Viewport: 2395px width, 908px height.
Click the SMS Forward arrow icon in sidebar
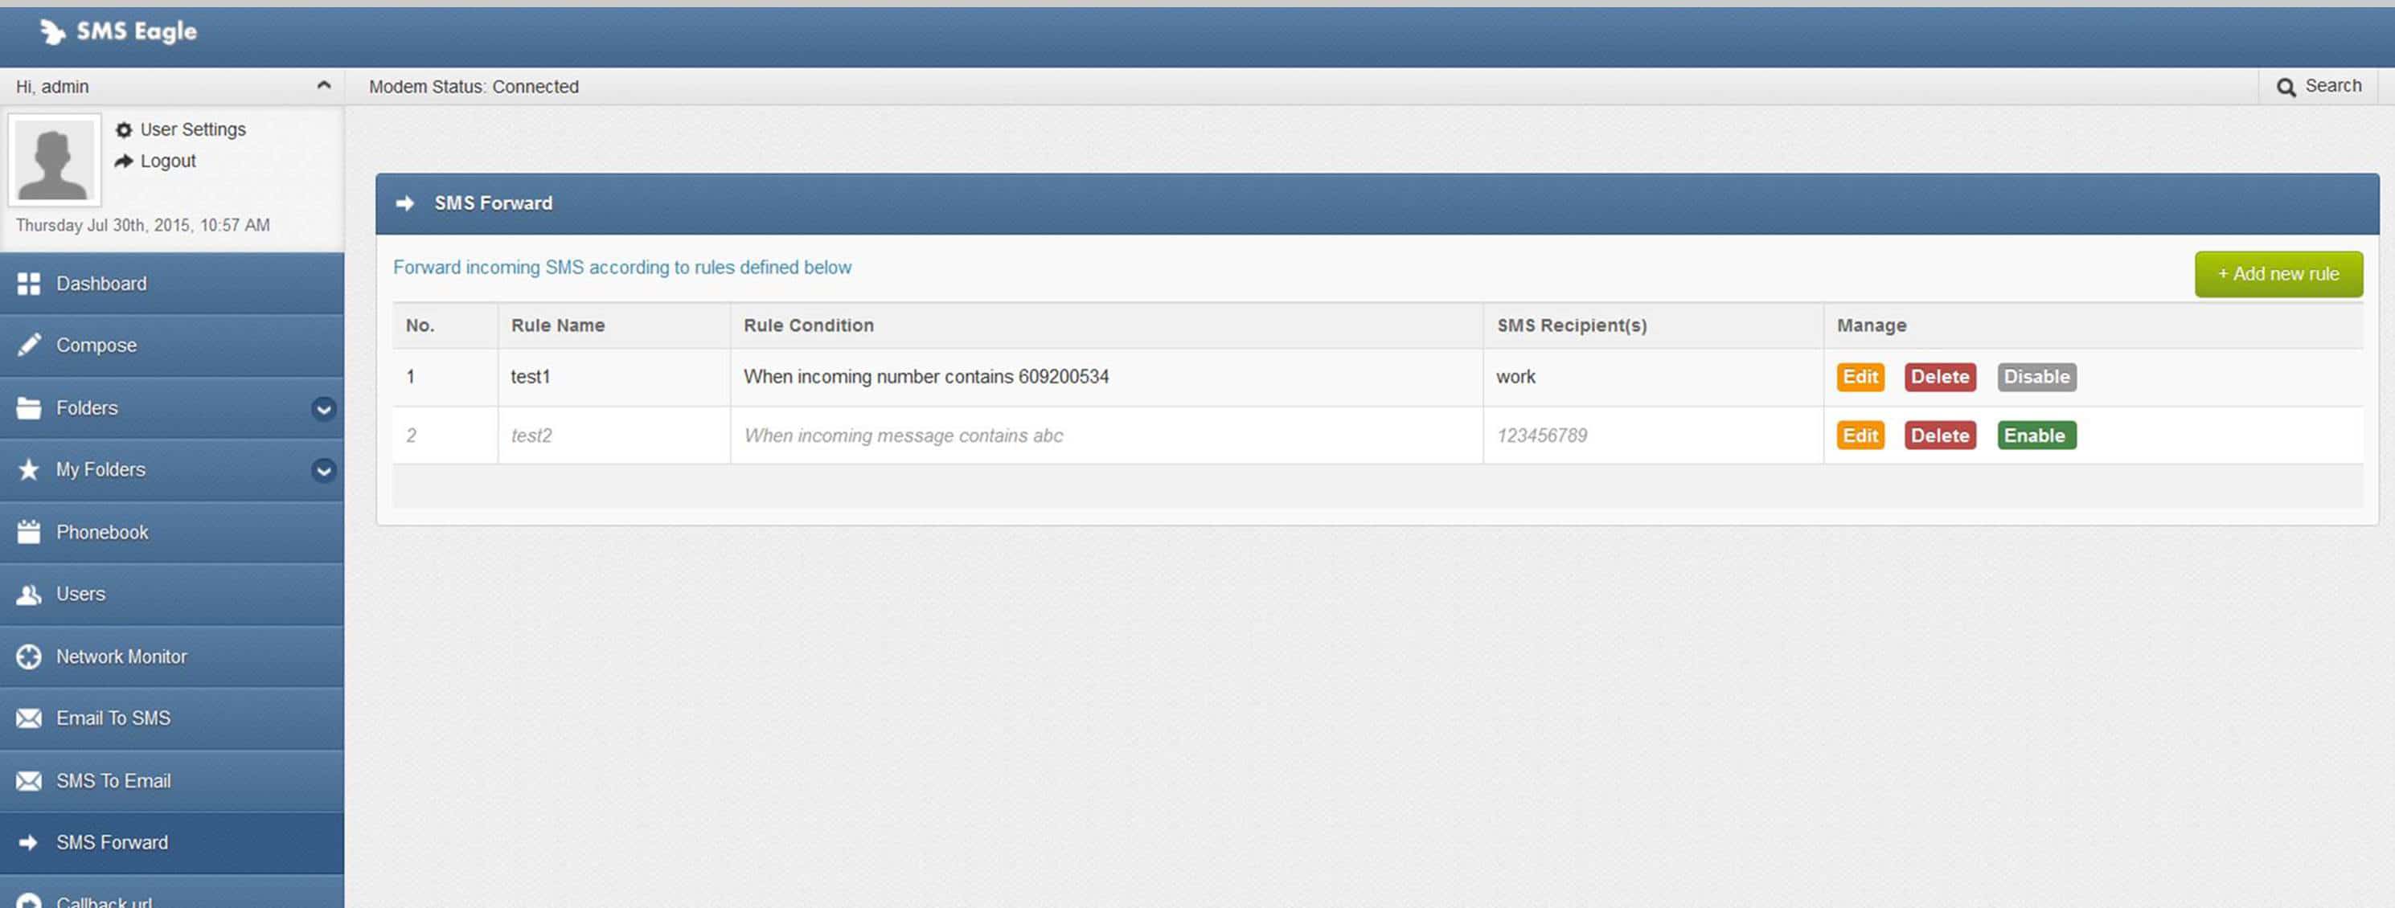(29, 843)
